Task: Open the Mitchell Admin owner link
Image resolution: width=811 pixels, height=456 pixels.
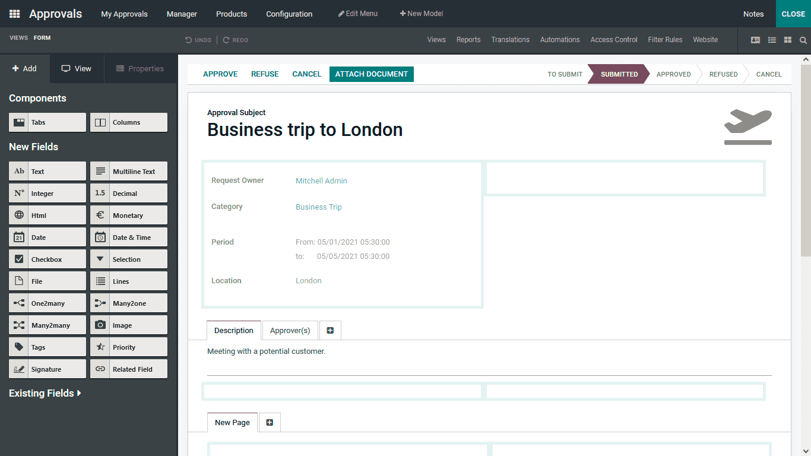Action: (321, 180)
